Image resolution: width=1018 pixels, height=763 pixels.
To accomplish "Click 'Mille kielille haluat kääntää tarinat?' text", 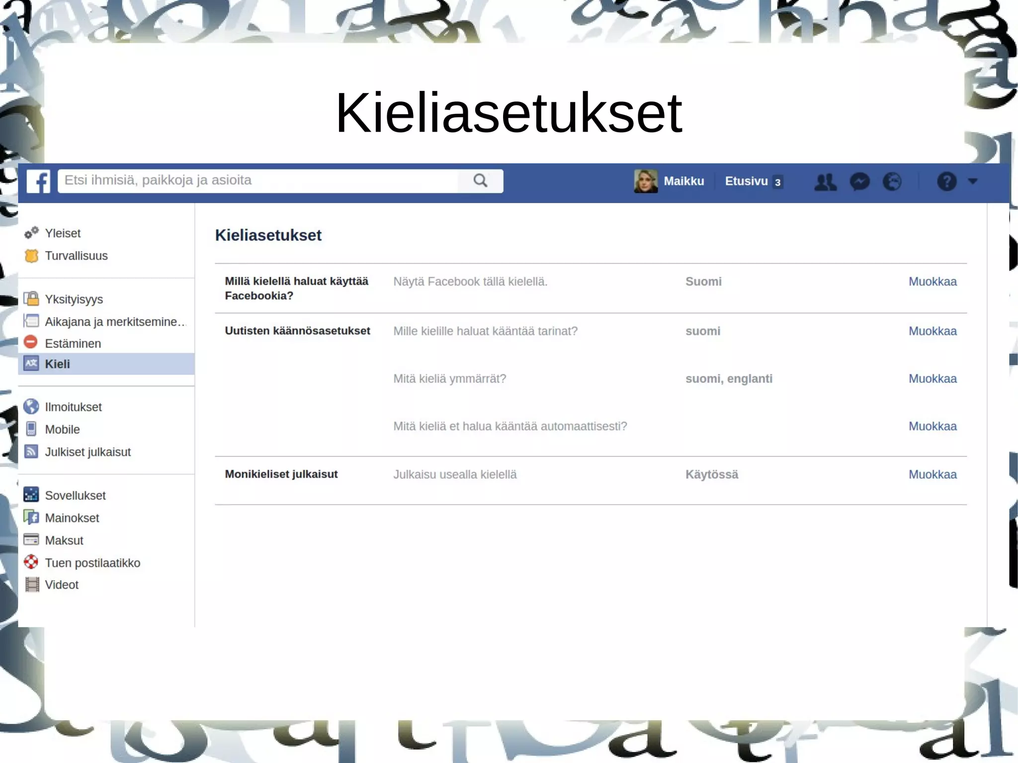I will (485, 331).
